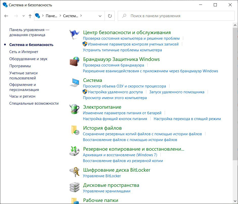Click the Электропитание battery plug icon
The width and height of the screenshot is (238, 204).
pyautogui.click(x=74, y=109)
